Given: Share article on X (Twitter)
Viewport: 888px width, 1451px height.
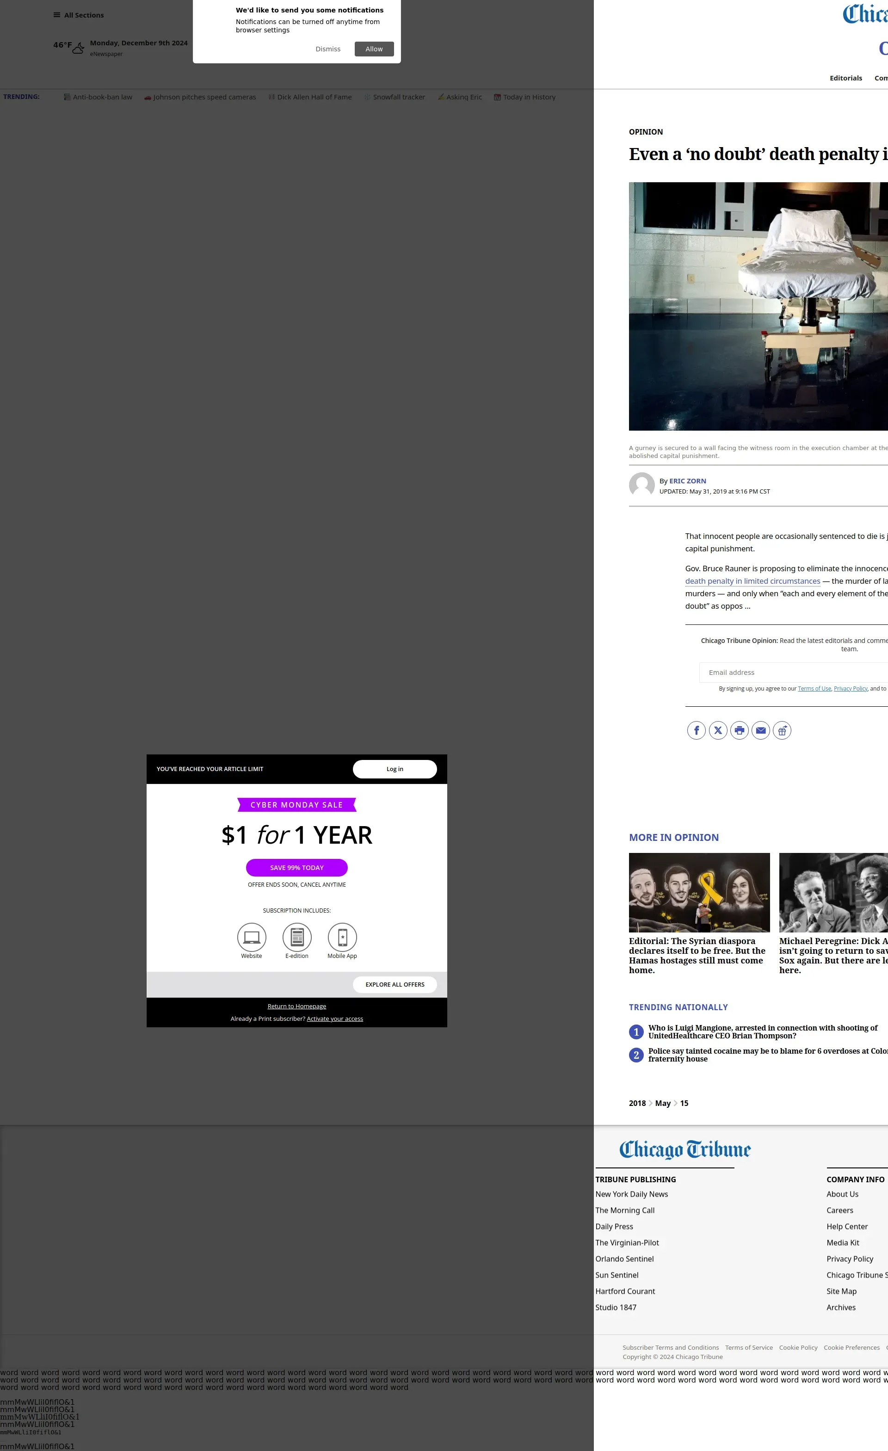Looking at the screenshot, I should [x=718, y=730].
